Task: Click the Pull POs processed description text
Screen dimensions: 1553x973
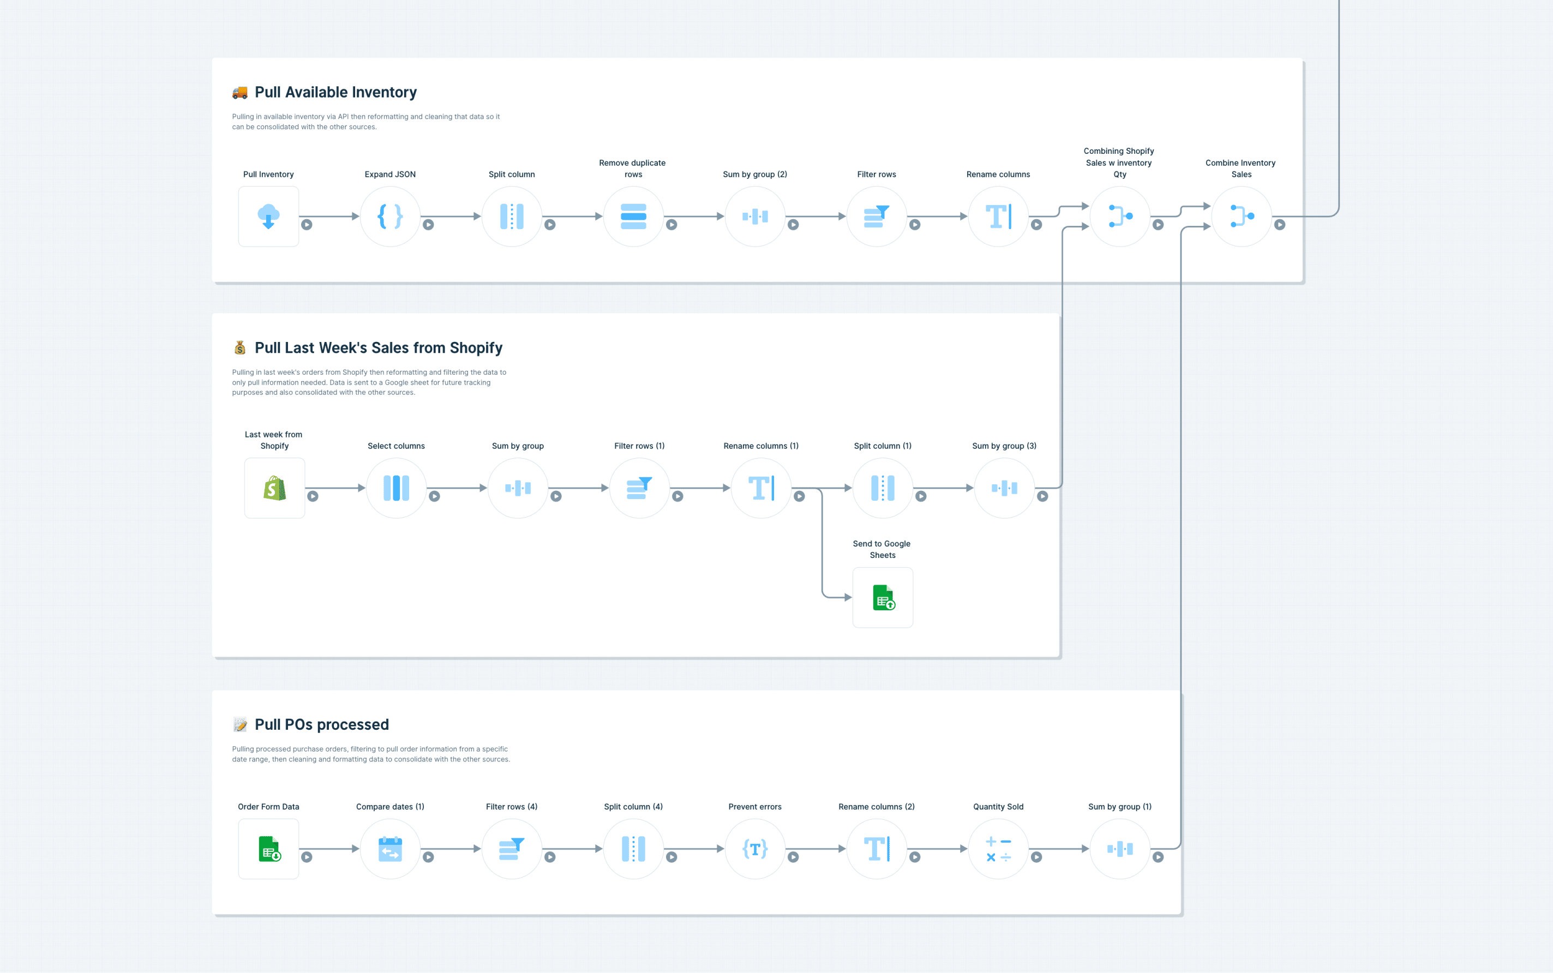Action: (x=371, y=754)
